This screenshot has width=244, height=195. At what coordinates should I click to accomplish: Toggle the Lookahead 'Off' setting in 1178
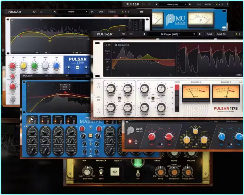107,70
